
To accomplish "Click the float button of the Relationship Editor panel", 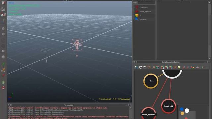I will click(x=207, y=62).
